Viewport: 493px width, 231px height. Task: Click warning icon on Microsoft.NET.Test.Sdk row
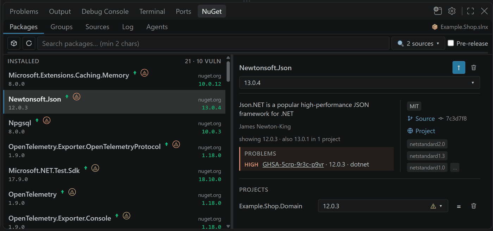[95, 168]
